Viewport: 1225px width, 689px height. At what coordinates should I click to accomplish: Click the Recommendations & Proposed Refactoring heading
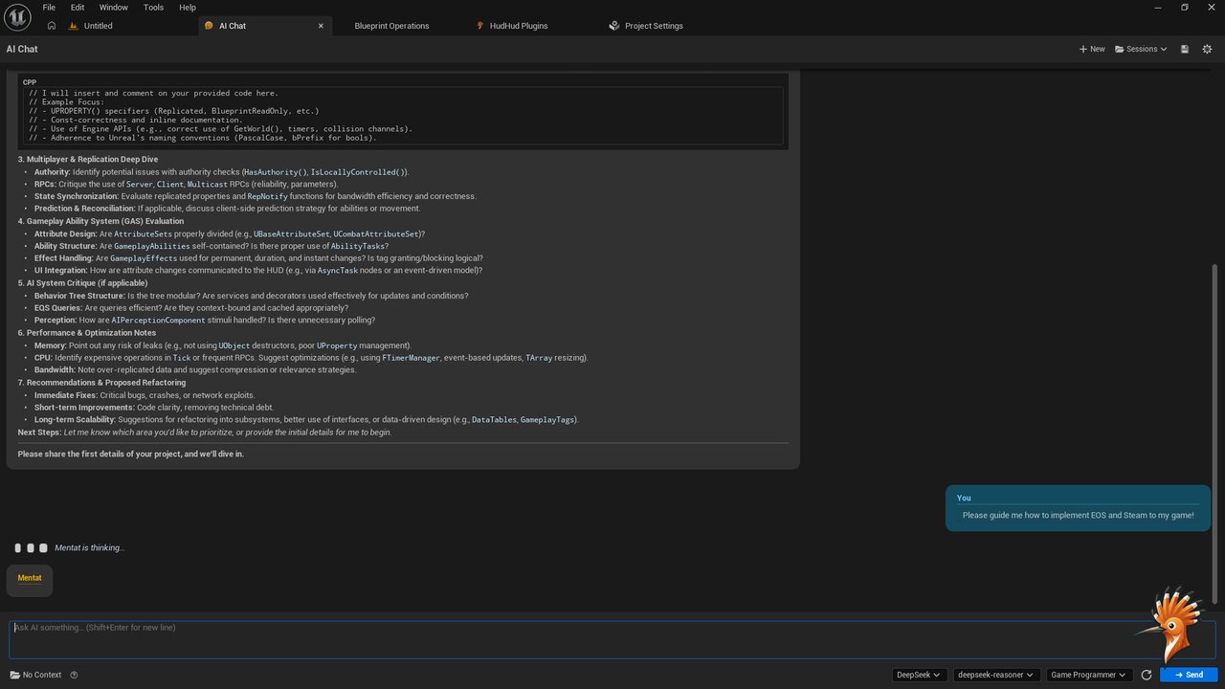(x=101, y=383)
